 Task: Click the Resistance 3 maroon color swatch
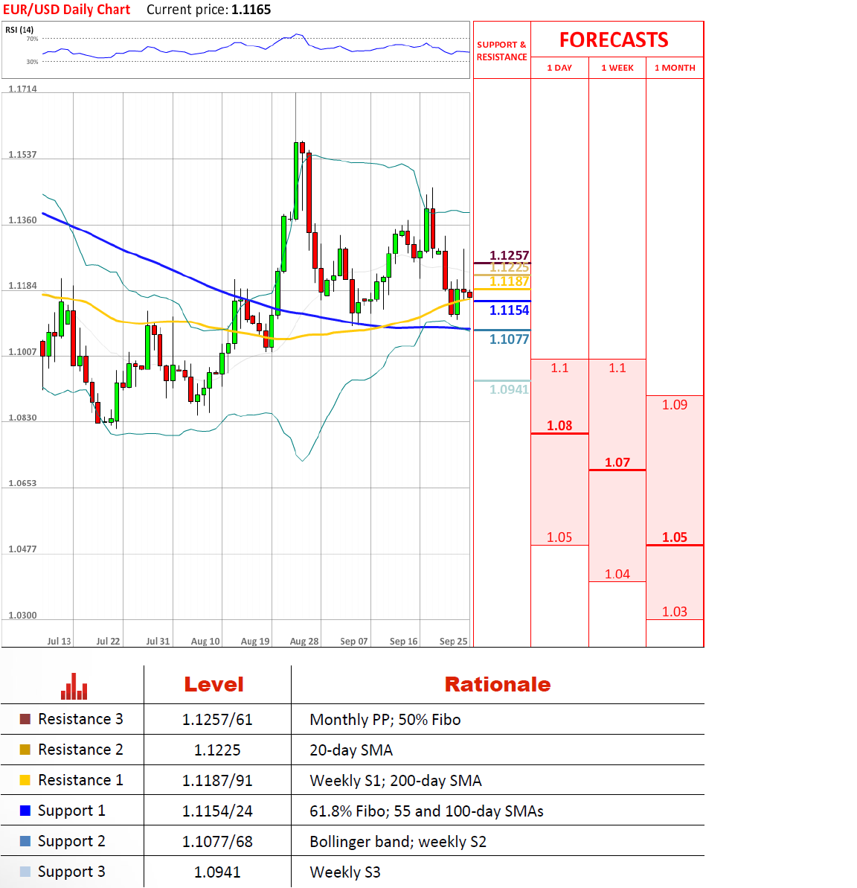[25, 719]
